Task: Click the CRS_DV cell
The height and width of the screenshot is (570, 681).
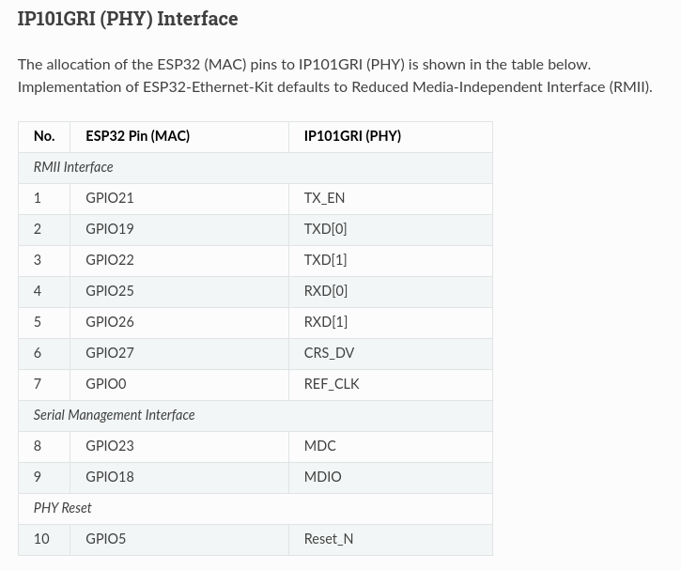Action: point(391,354)
